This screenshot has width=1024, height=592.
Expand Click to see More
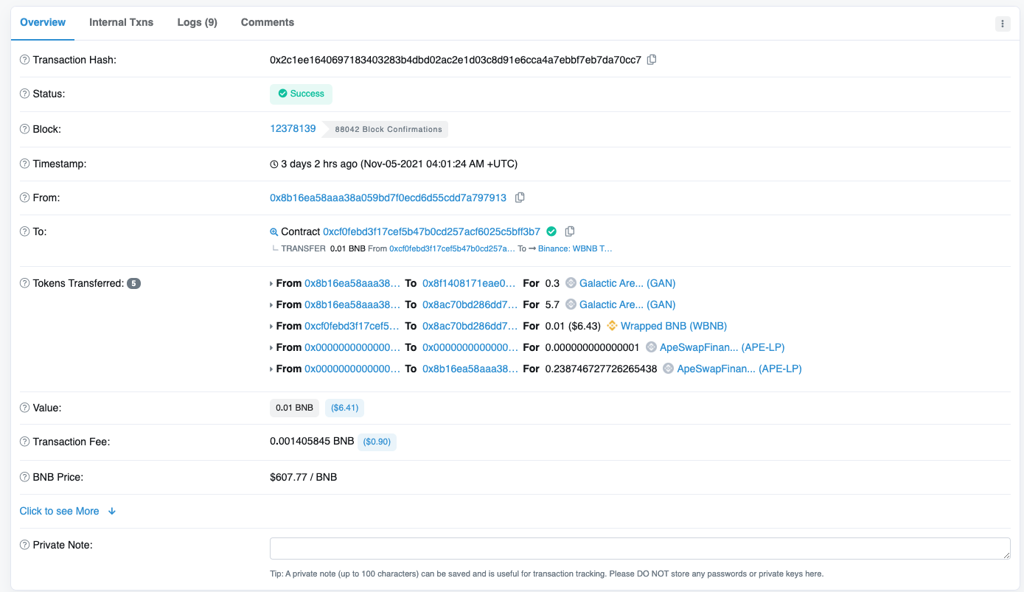(67, 511)
